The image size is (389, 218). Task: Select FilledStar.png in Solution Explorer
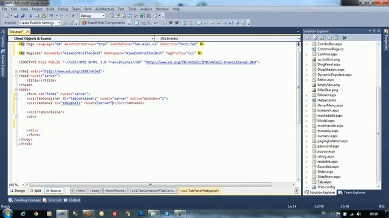(x=328, y=90)
